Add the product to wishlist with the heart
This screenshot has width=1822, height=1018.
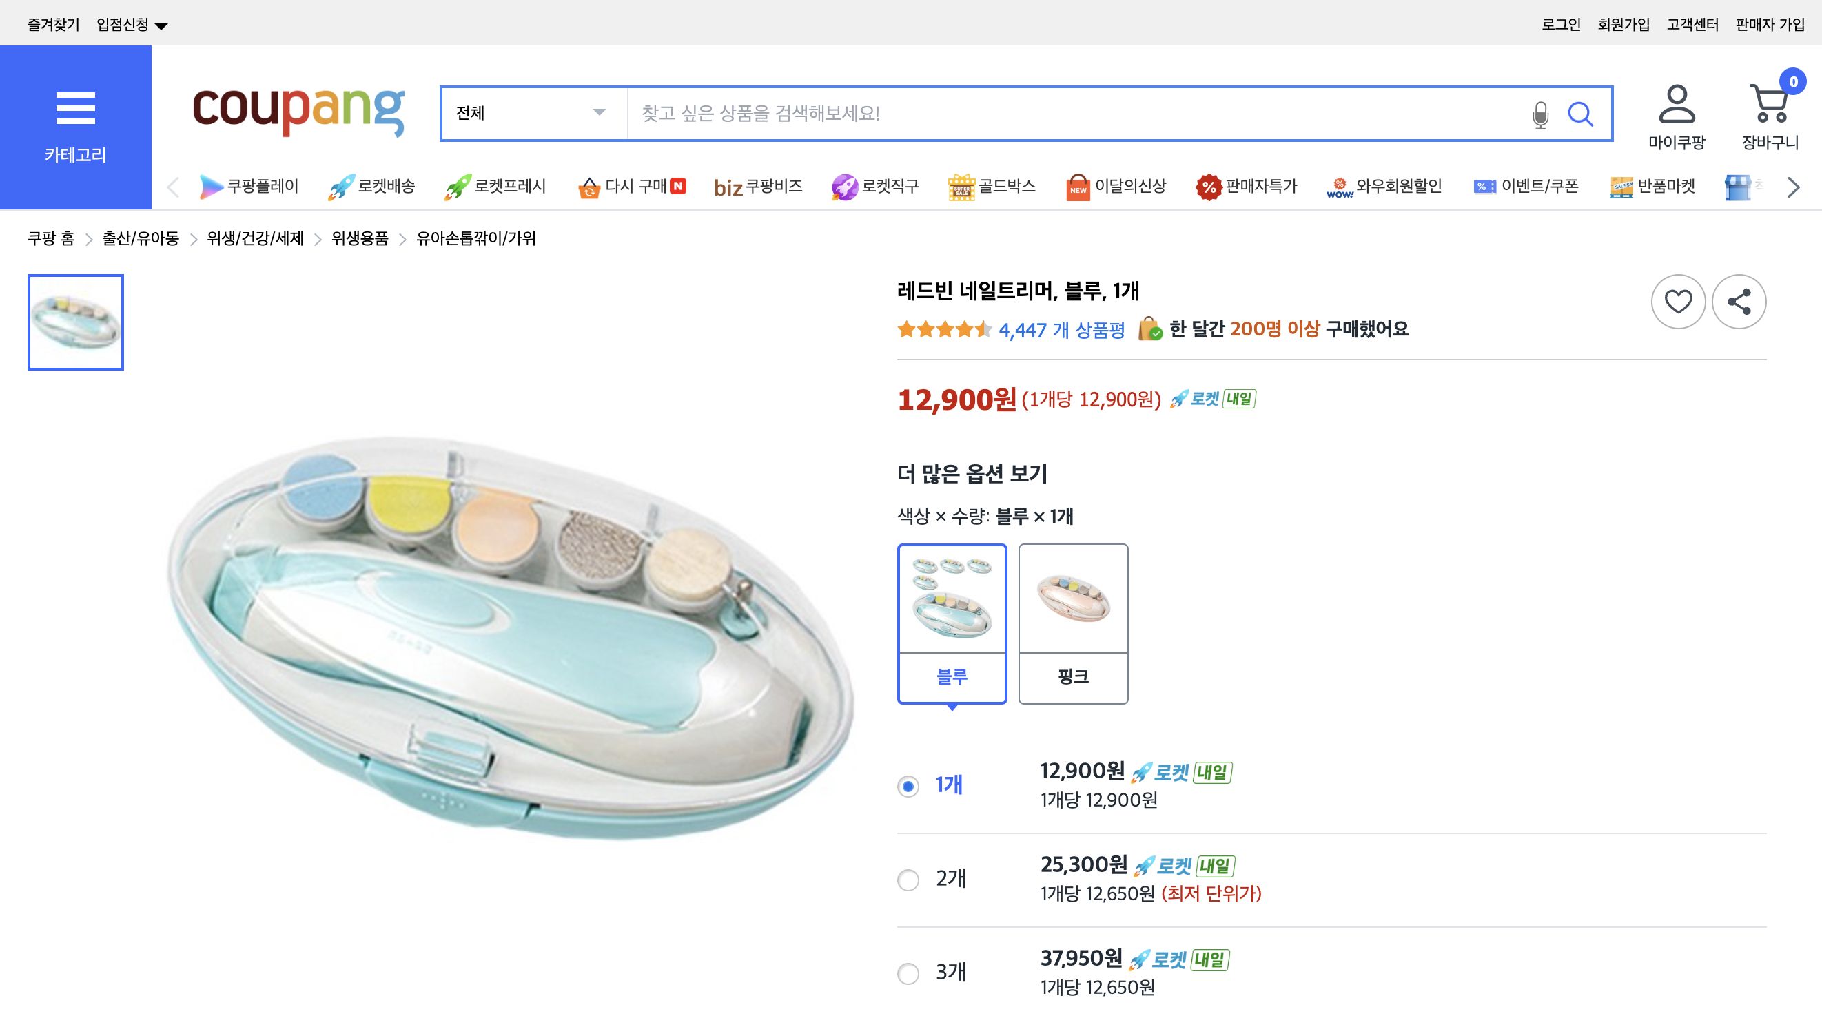pos(1678,302)
